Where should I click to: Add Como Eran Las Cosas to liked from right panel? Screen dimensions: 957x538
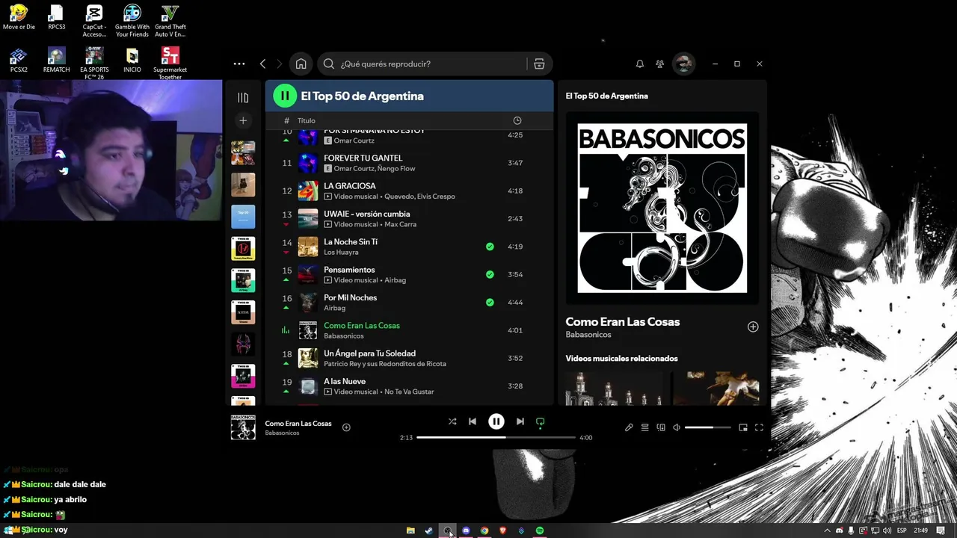(x=753, y=327)
